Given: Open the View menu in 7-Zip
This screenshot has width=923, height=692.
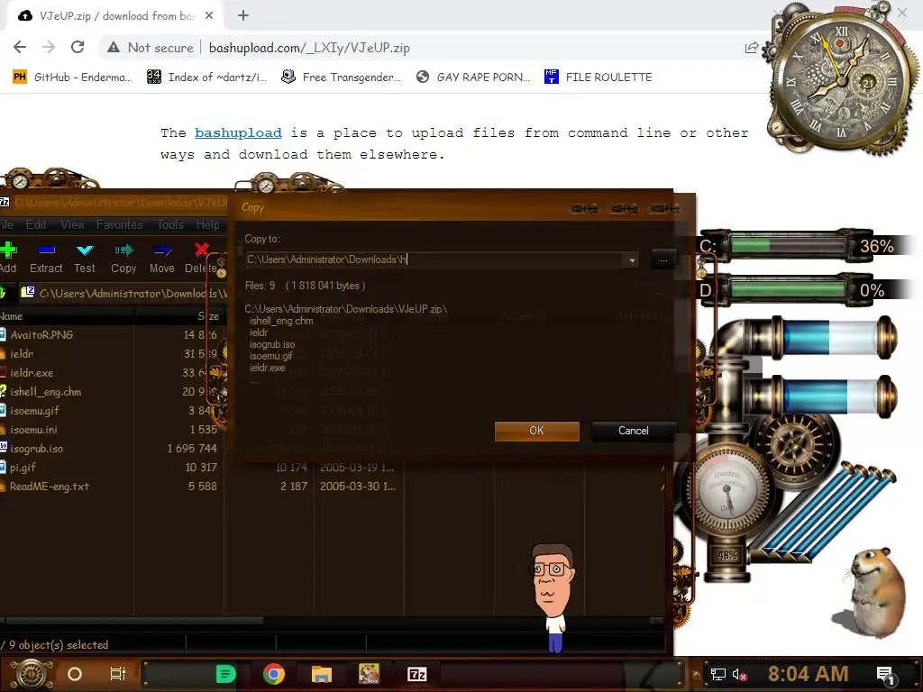Looking at the screenshot, I should coord(72,224).
